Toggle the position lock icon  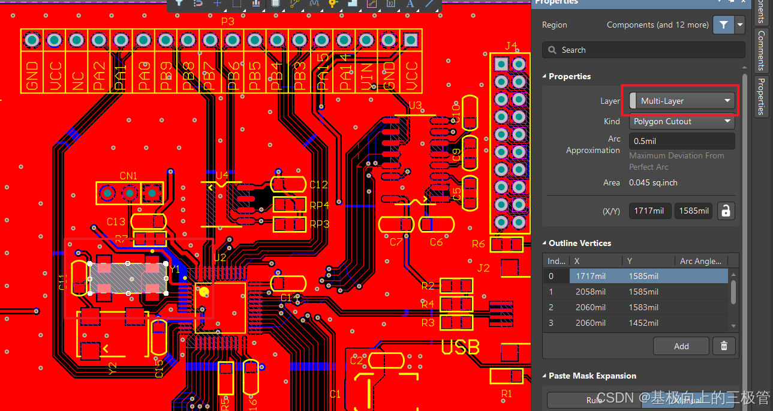726,211
